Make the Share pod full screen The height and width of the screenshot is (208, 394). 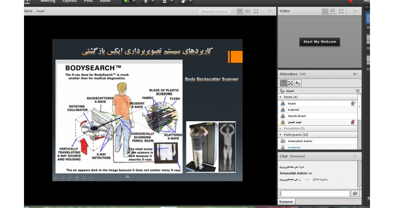pyautogui.click(x=256, y=11)
